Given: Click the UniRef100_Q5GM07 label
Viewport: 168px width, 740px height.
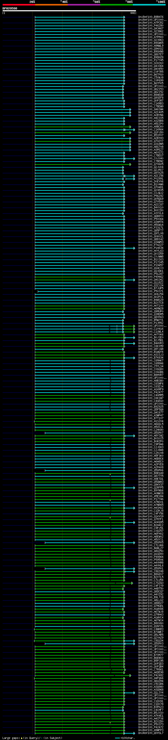Looking at the screenshot, I should coord(151,433).
